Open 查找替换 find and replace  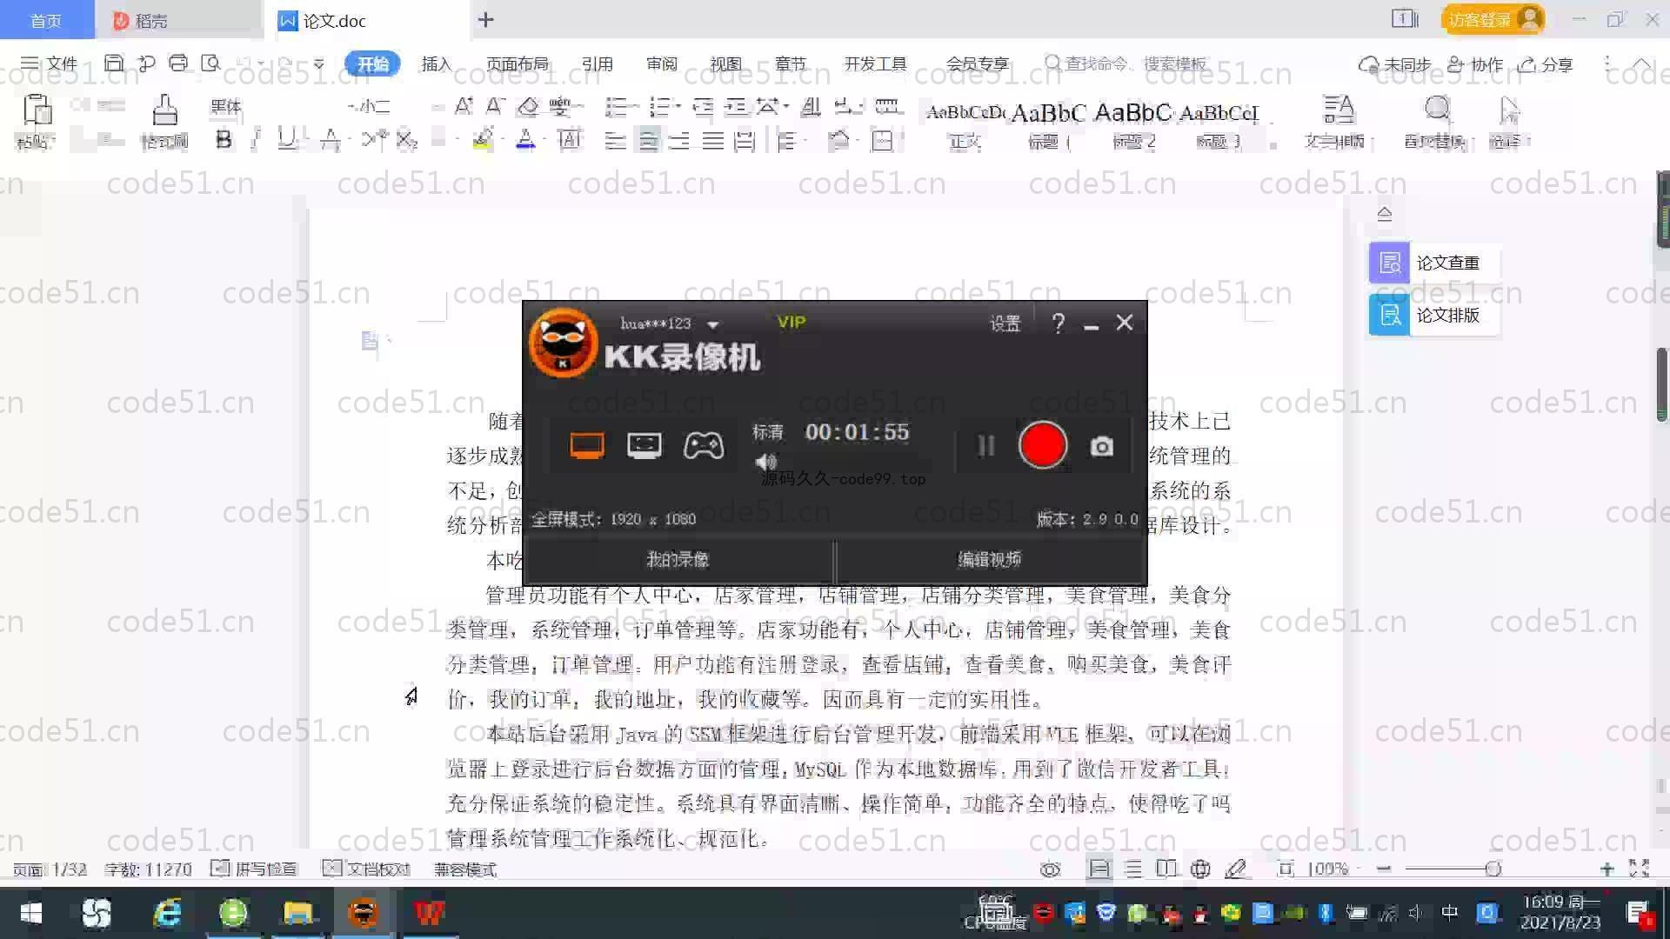click(1436, 123)
